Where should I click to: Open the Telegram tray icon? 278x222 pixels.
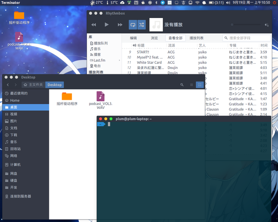click(x=163, y=3)
